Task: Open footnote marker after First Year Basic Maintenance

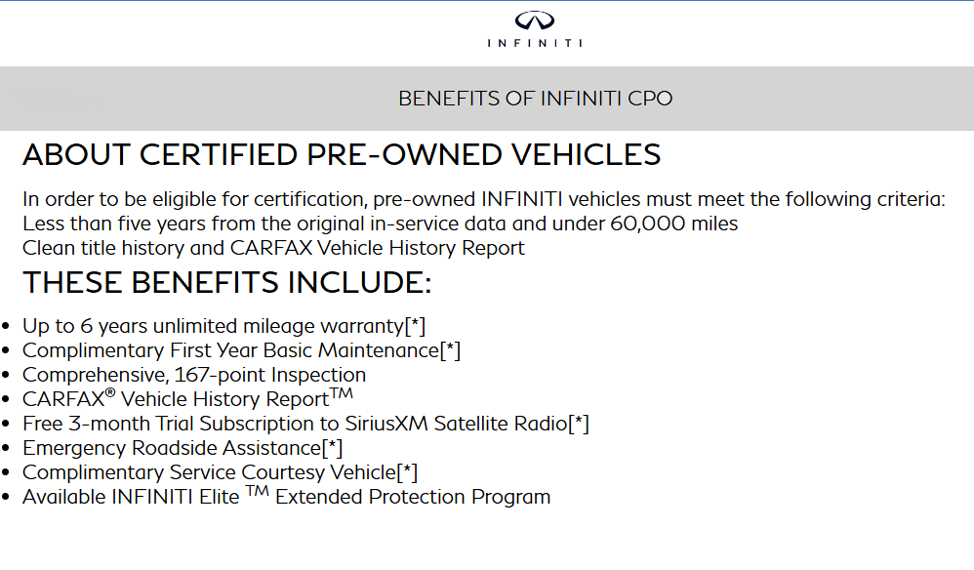Action: pyautogui.click(x=450, y=350)
